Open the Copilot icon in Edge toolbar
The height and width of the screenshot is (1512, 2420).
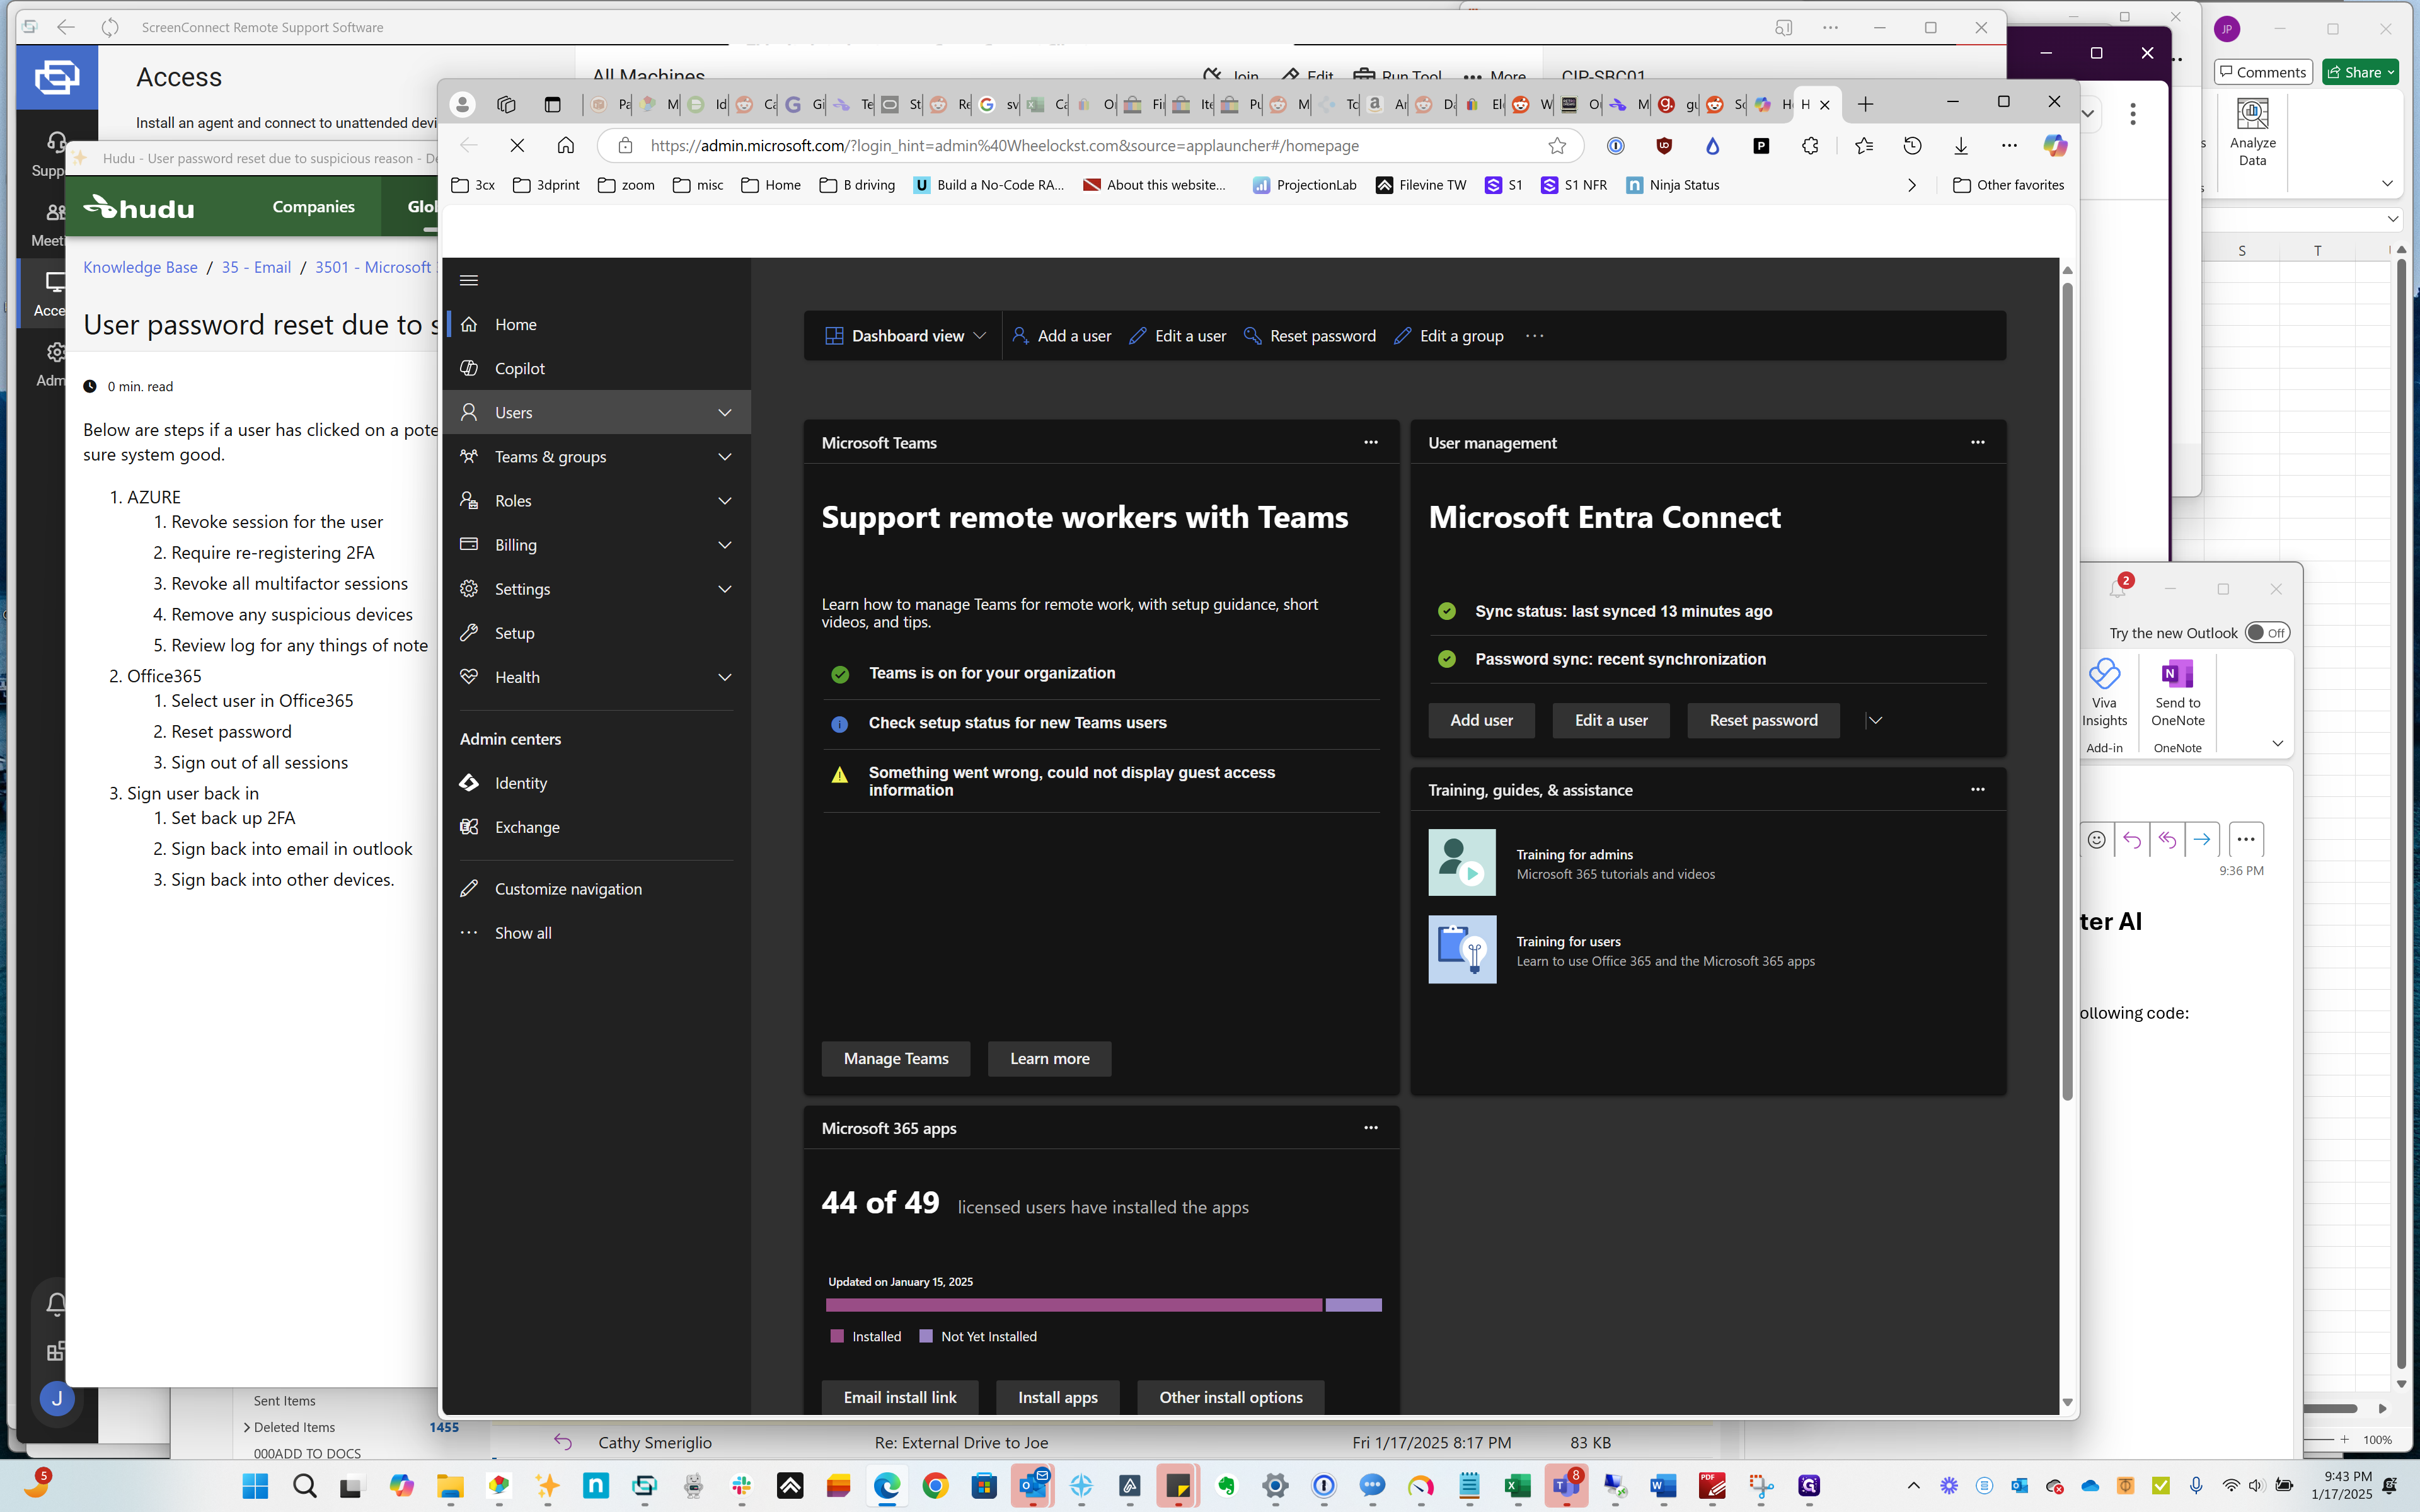coord(2055,146)
